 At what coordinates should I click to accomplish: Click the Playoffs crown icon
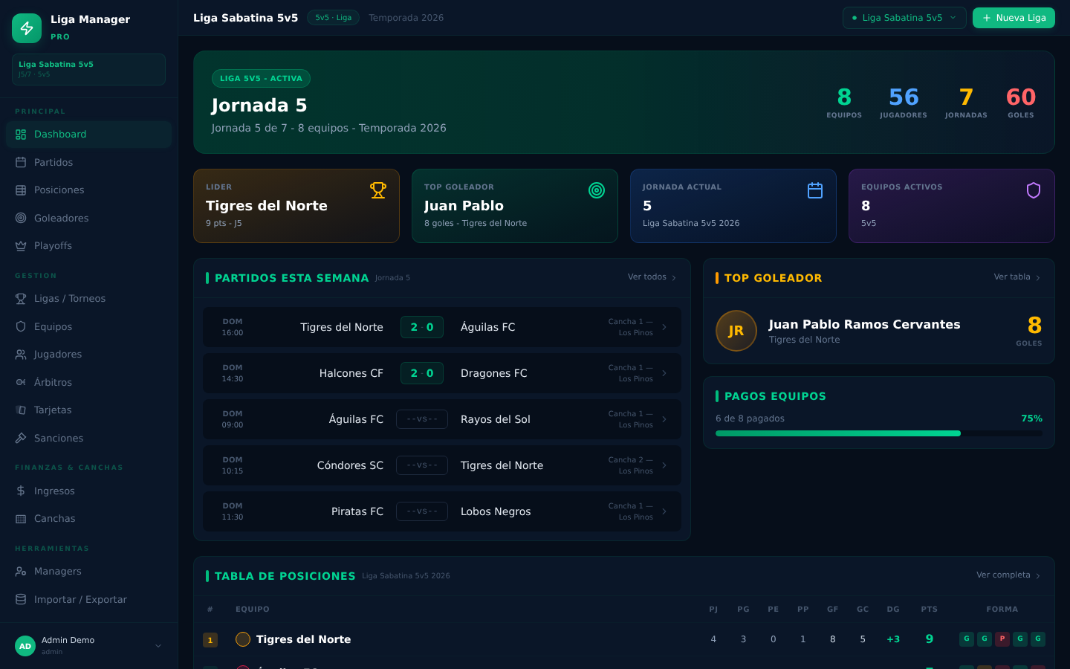pos(21,246)
